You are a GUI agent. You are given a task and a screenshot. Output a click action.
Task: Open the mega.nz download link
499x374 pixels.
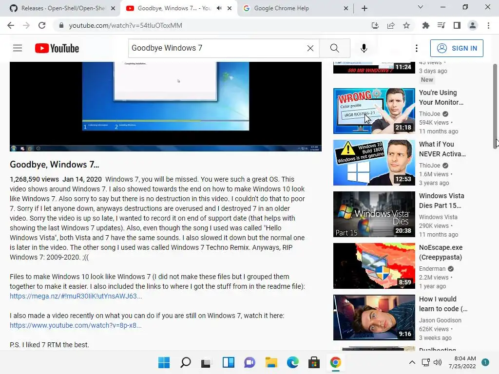76,296
